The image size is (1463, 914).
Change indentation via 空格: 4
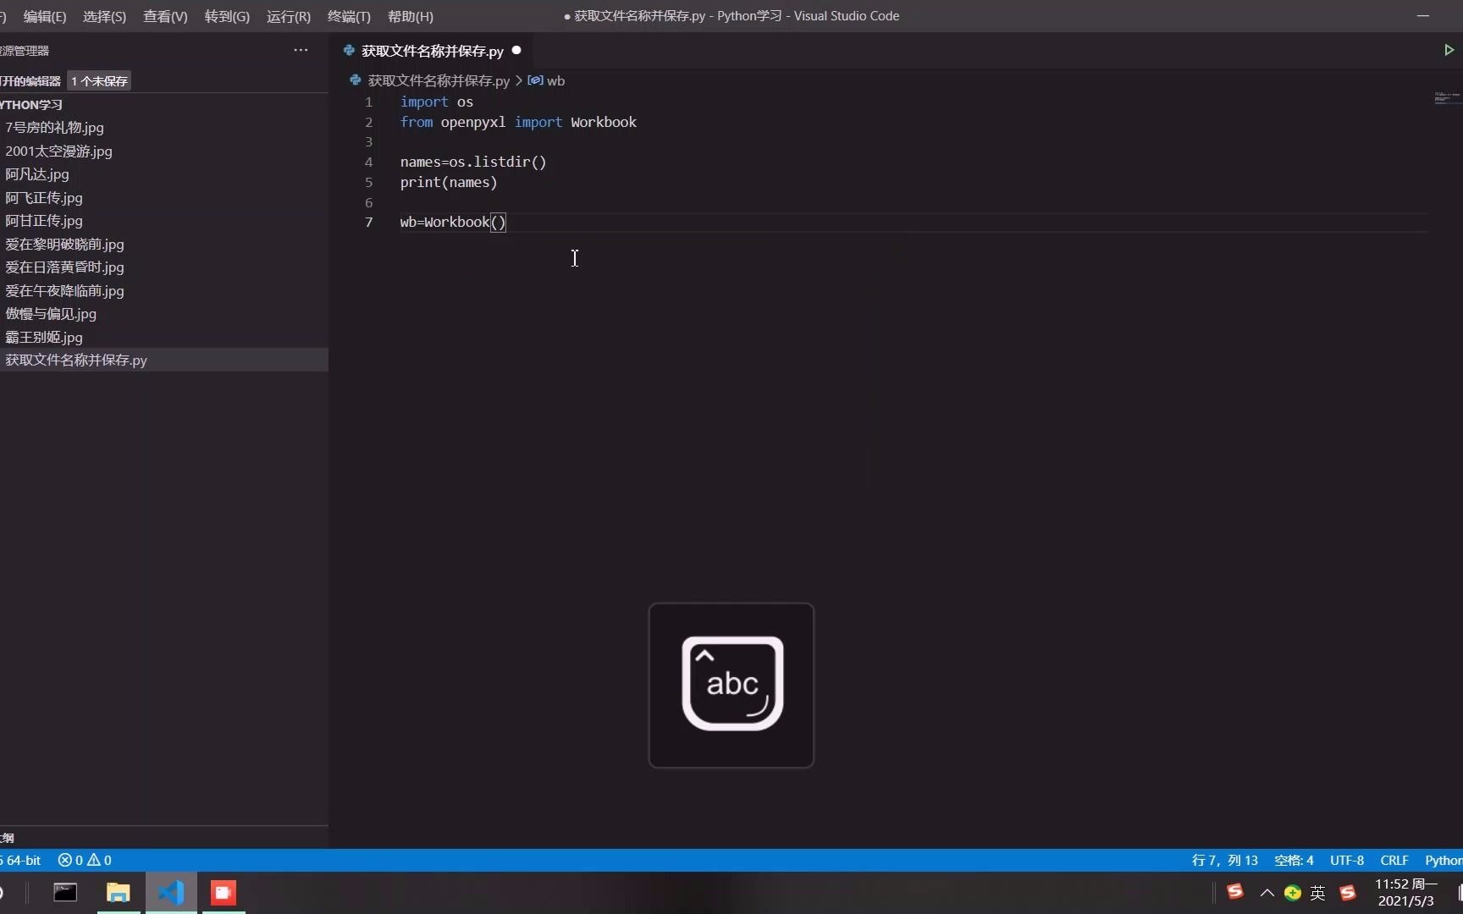coord(1294,860)
